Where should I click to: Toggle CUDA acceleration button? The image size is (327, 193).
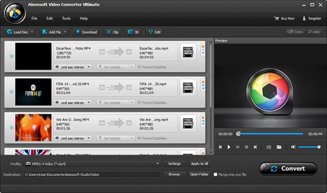click(x=295, y=32)
